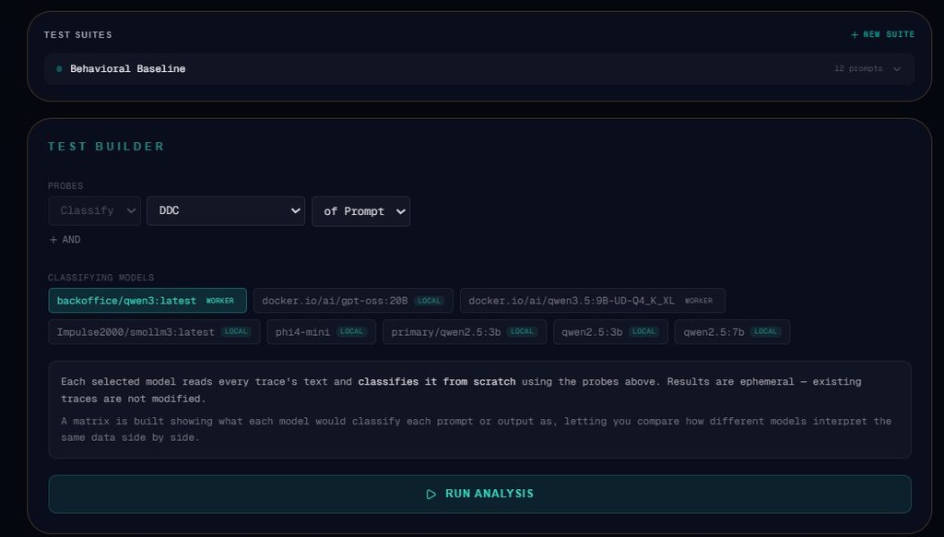
Task: Toggle the phi4-mini model chip
Action: [322, 332]
